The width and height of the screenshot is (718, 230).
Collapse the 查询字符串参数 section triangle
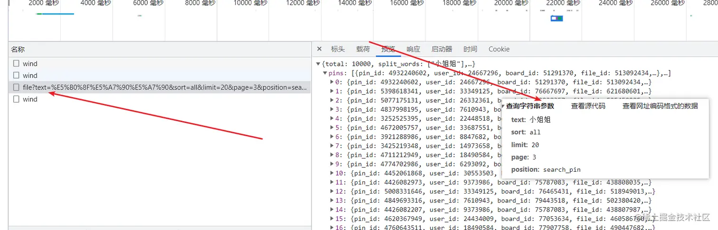[x=503, y=106]
